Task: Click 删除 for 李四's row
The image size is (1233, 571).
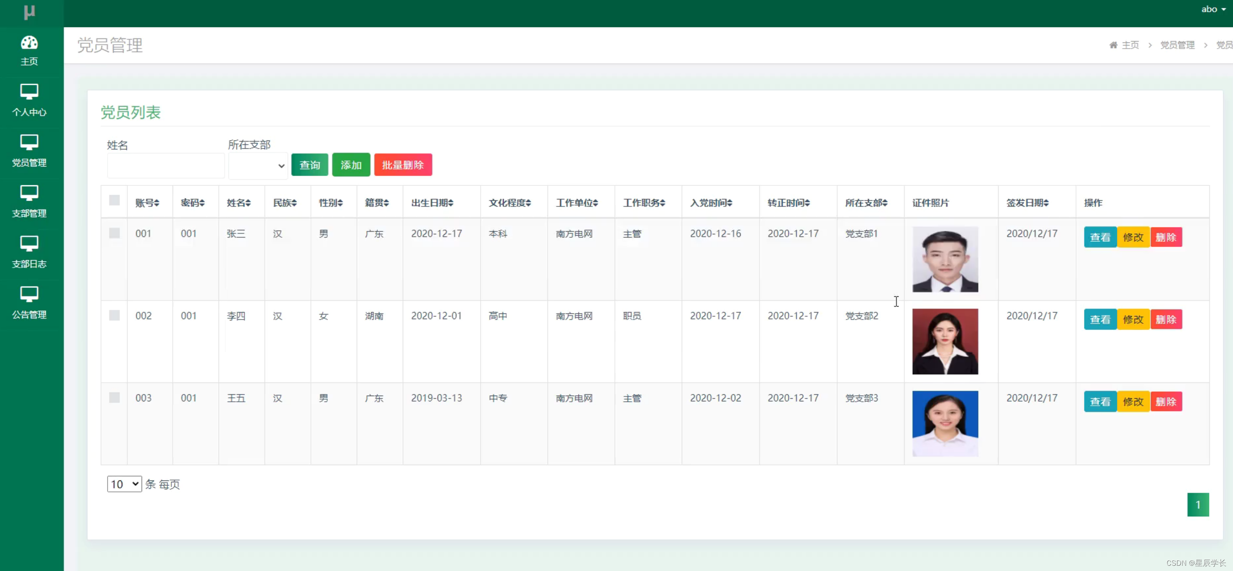Action: coord(1166,319)
